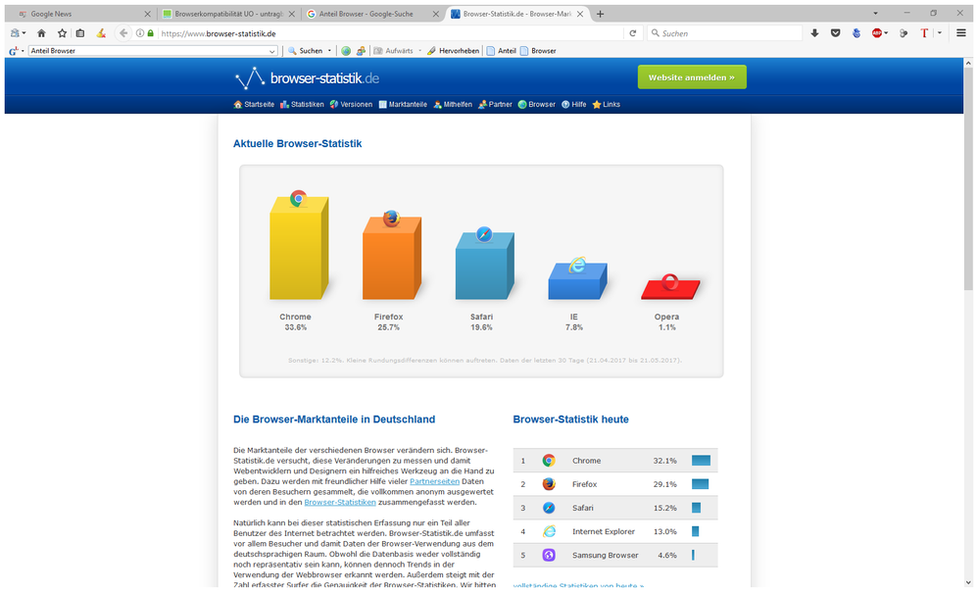
Task: Click the globe icon in Google toolbar
Action: coord(346,51)
